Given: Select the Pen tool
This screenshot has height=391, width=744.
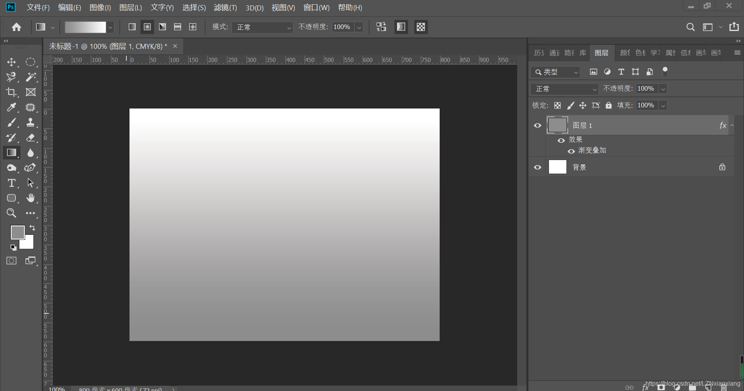Looking at the screenshot, I should tap(31, 168).
